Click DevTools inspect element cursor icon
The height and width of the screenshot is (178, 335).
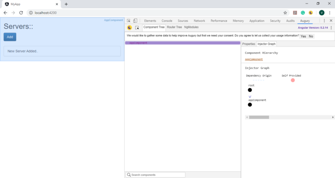pos(129,20)
